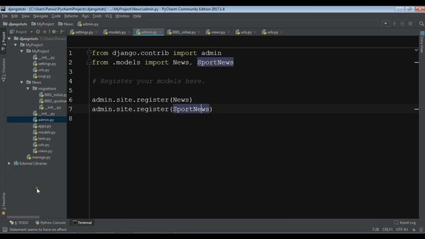Select admin.py in project tree
Screen dimensions: 425x239
click(43, 119)
